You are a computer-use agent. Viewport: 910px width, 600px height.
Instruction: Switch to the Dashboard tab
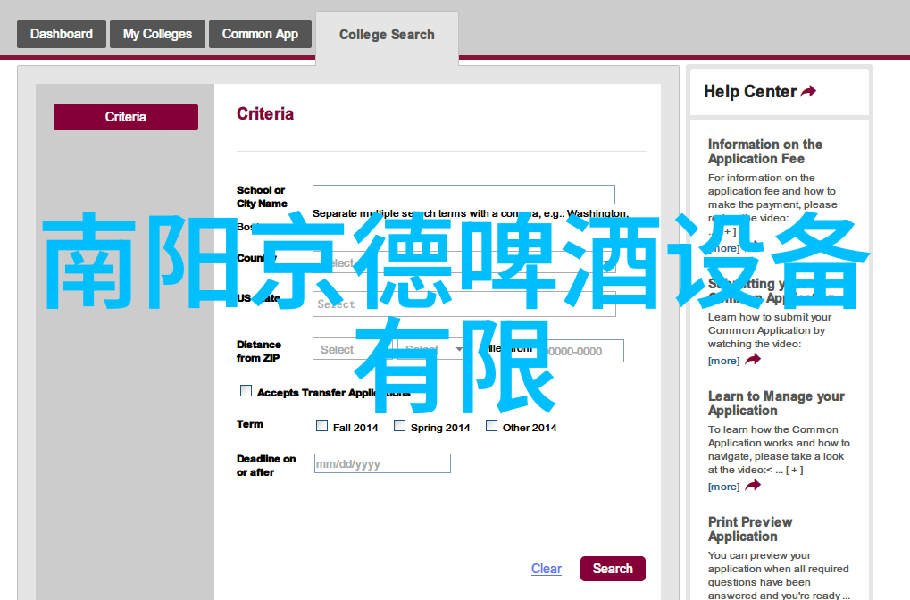62,34
